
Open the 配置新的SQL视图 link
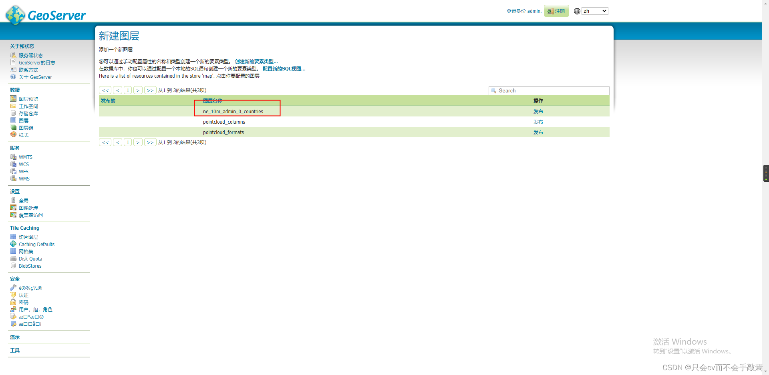(284, 68)
